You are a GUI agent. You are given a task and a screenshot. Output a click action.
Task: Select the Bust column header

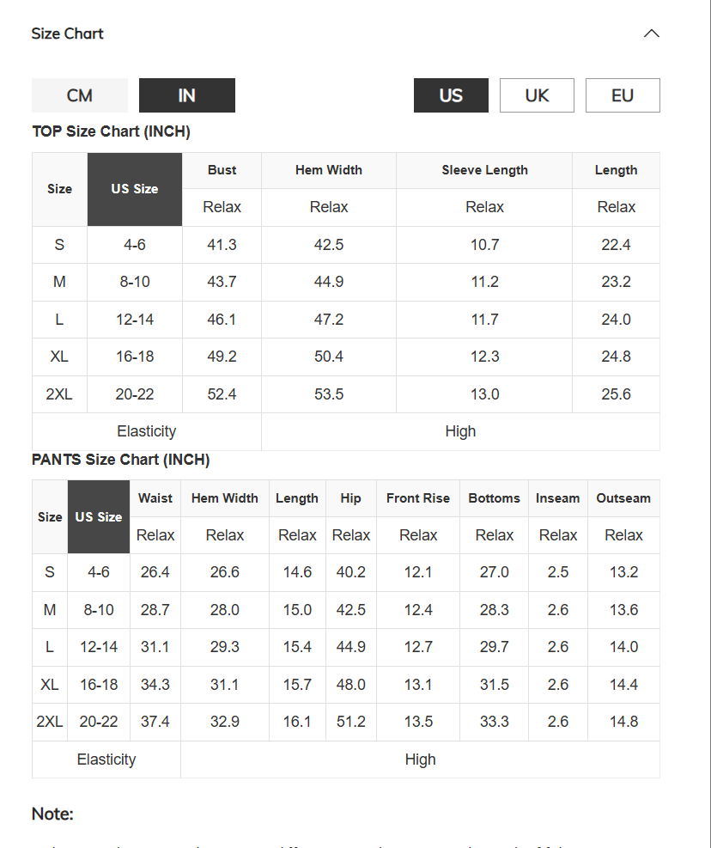222,170
